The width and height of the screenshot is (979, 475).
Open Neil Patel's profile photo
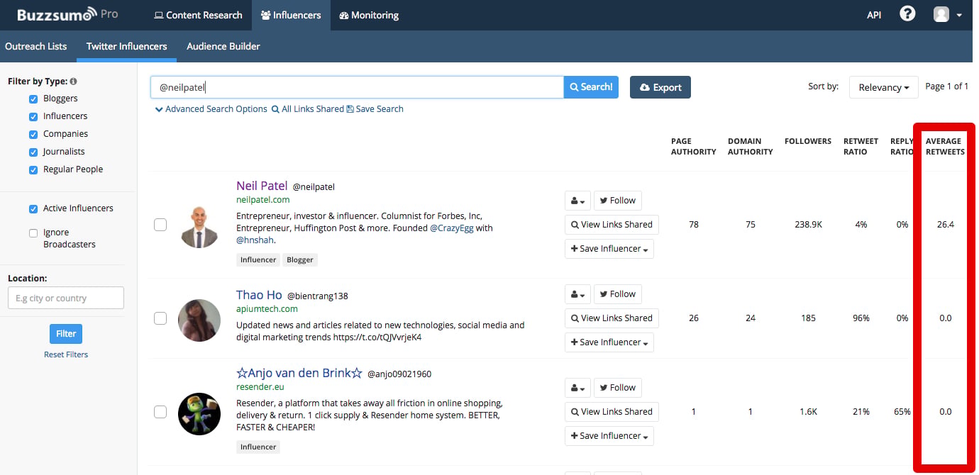tap(199, 227)
